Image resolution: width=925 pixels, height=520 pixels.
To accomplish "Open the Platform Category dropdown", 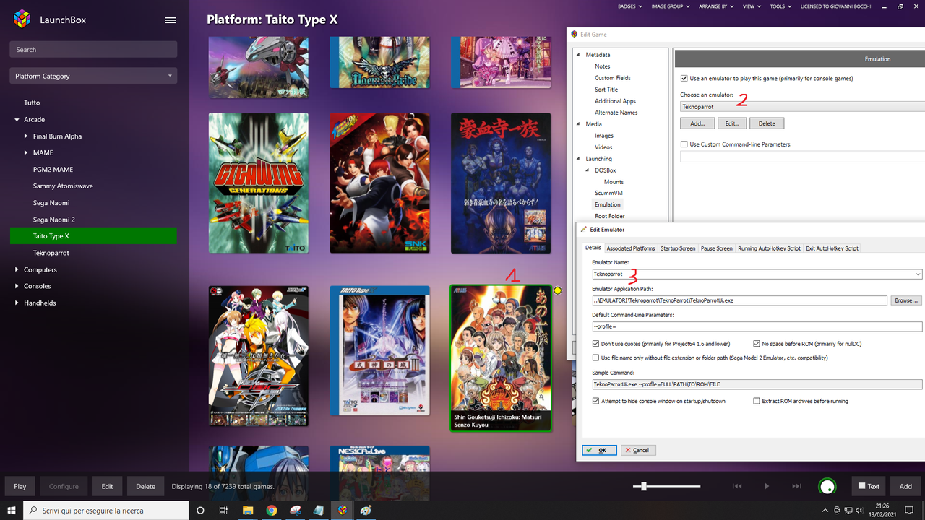I will pos(93,76).
